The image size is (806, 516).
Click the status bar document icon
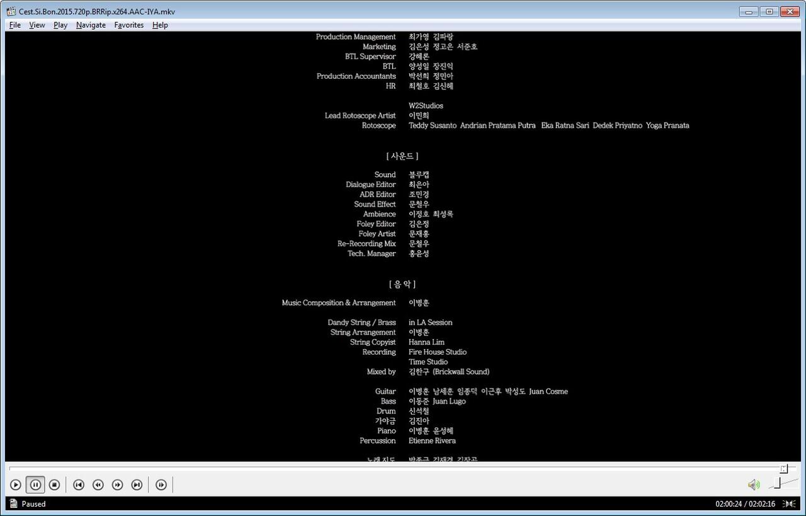tap(13, 503)
